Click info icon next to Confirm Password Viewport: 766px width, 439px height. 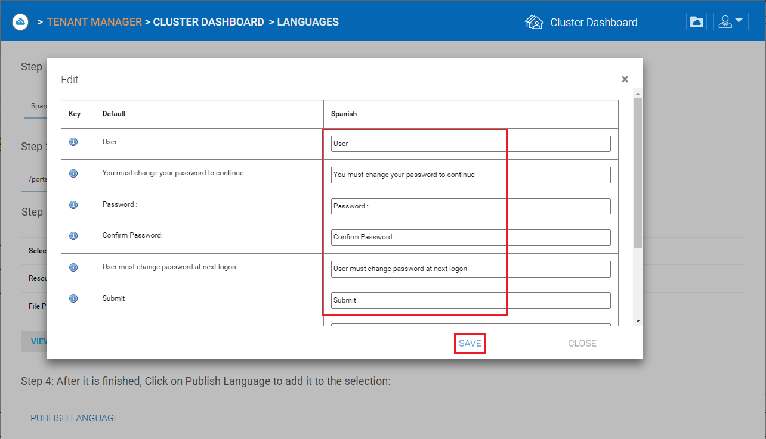pos(73,235)
